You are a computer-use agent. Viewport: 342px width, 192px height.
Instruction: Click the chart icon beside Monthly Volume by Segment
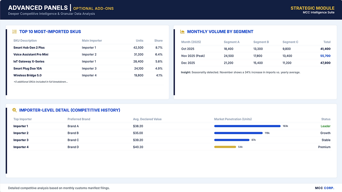pos(182,32)
